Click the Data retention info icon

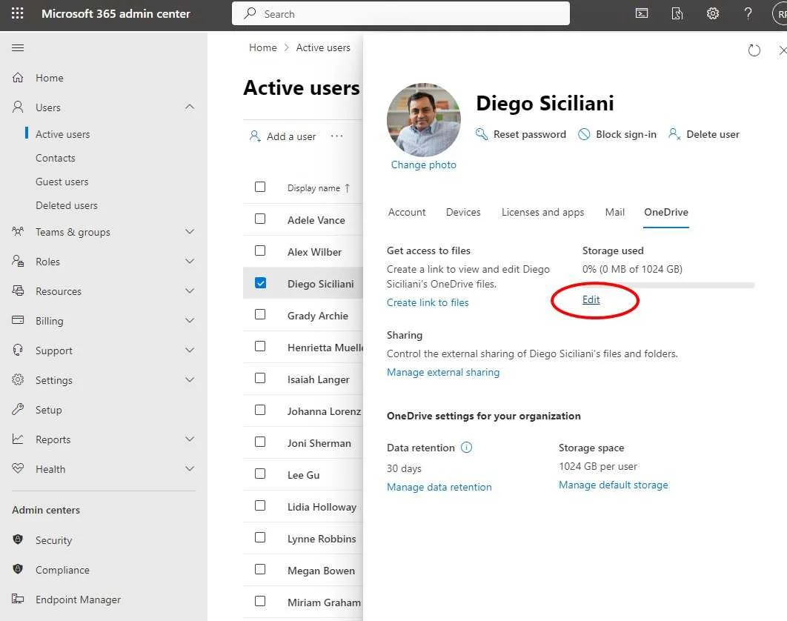pos(466,448)
